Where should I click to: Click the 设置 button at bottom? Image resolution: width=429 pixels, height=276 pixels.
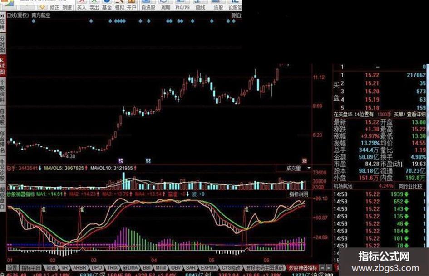[x=12, y=268]
